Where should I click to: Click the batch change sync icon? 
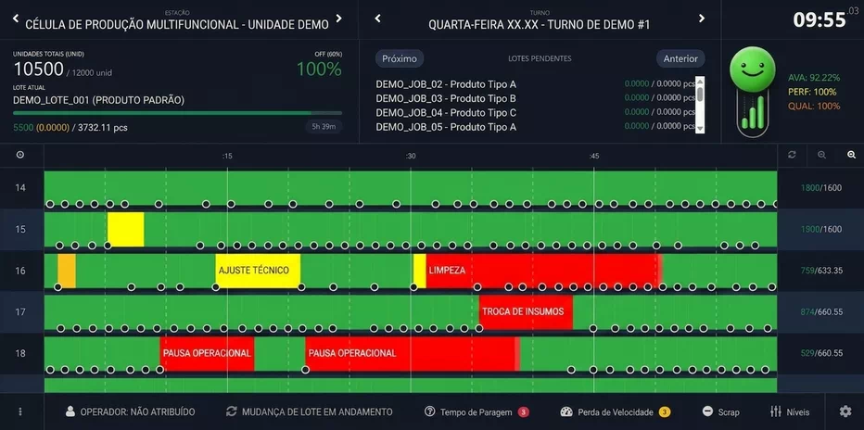[x=232, y=411]
